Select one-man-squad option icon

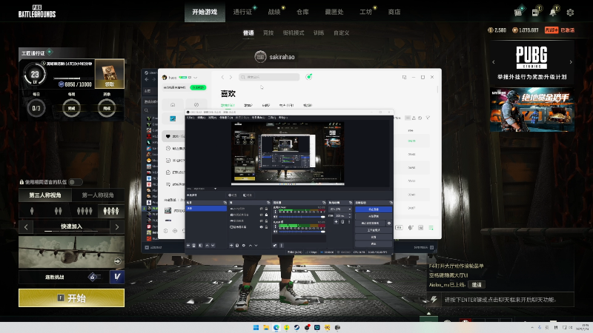(111, 211)
